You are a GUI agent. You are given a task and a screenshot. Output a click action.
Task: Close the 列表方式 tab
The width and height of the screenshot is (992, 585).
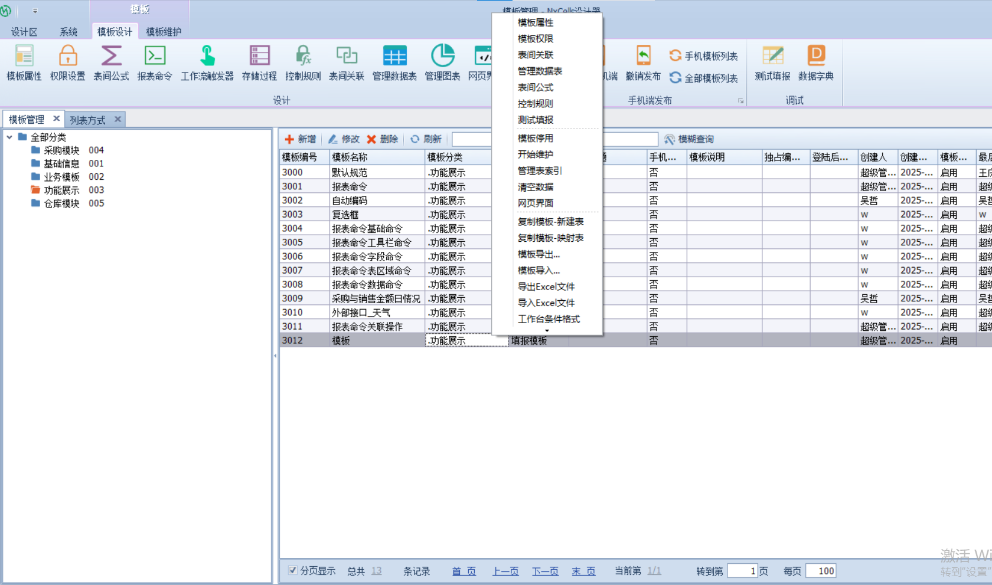pyautogui.click(x=118, y=119)
